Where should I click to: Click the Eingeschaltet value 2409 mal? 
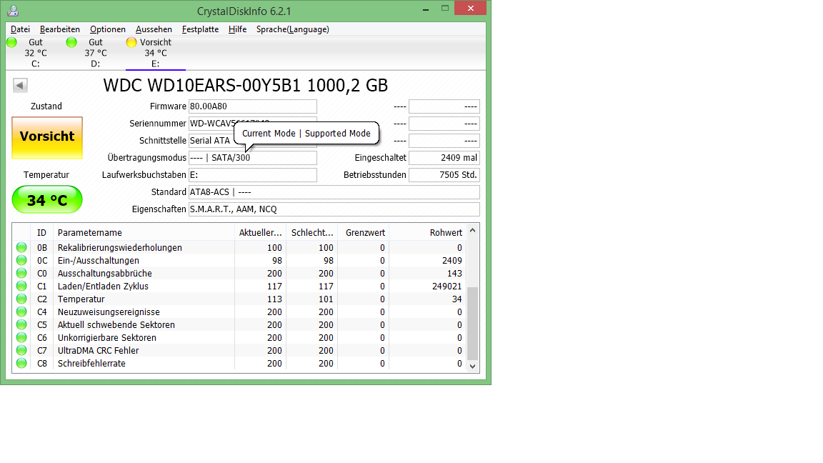444,157
